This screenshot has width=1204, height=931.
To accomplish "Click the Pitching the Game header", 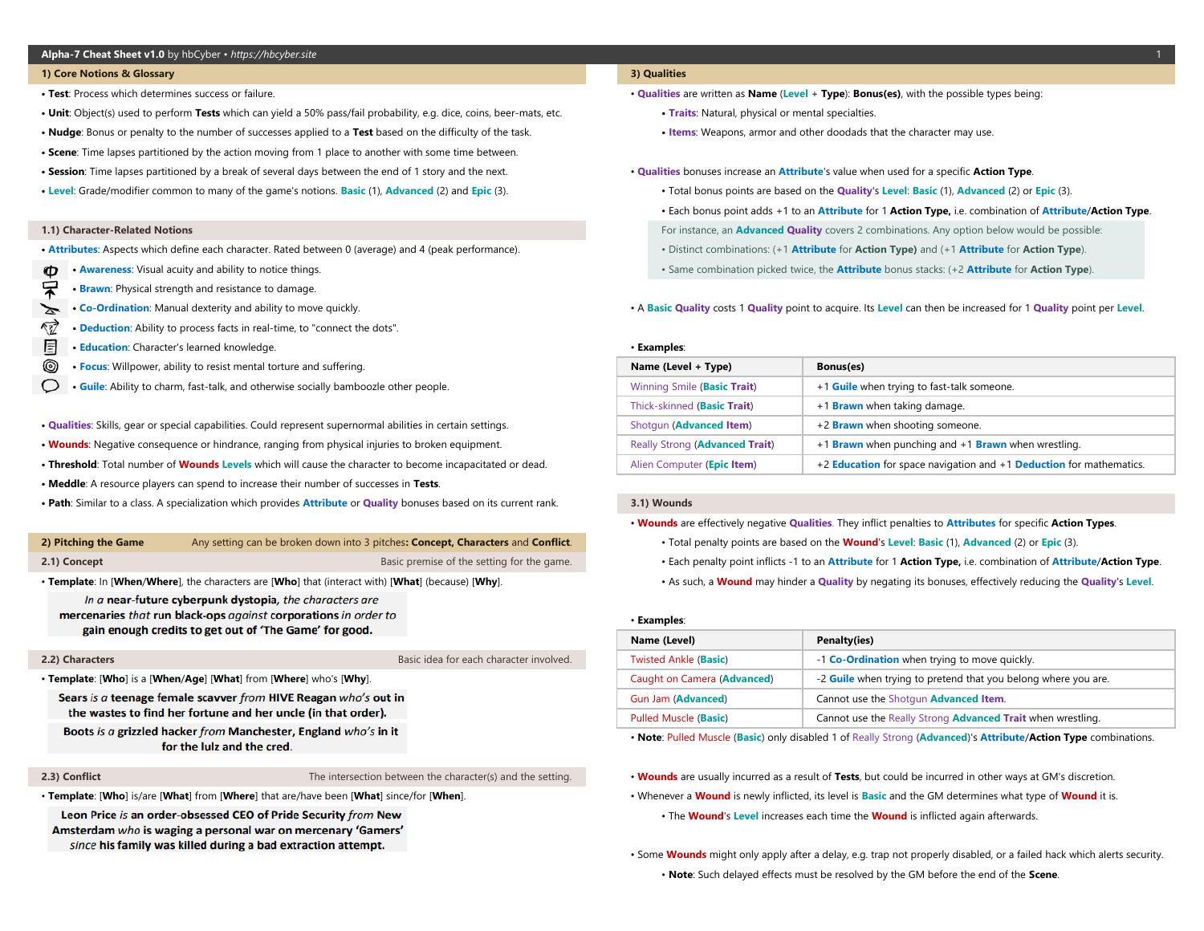I will click(91, 542).
